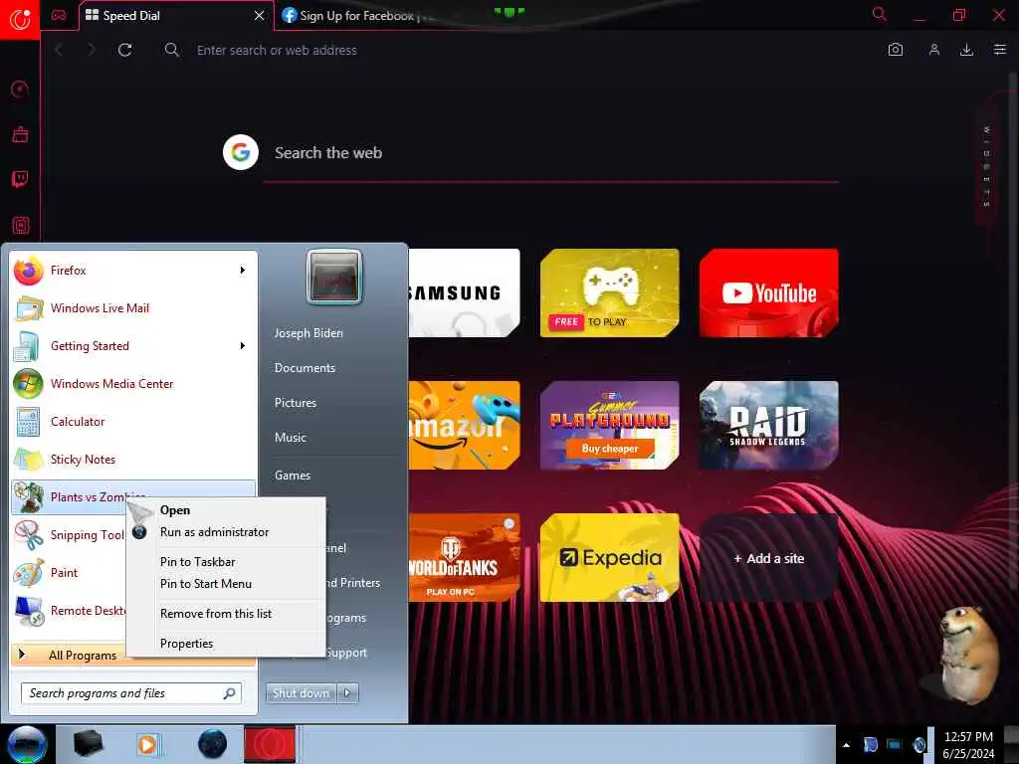1019x764 pixels.
Task: Expand the Firefox jump list arrow
Action: click(x=243, y=271)
